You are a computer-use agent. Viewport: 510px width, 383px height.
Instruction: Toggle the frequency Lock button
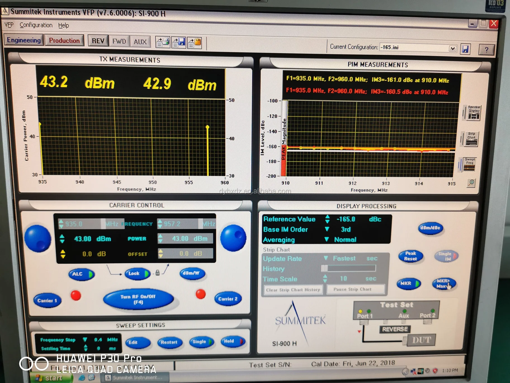138,274
